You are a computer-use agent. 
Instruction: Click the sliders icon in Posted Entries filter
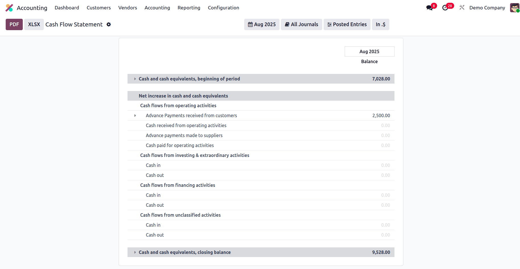329,24
